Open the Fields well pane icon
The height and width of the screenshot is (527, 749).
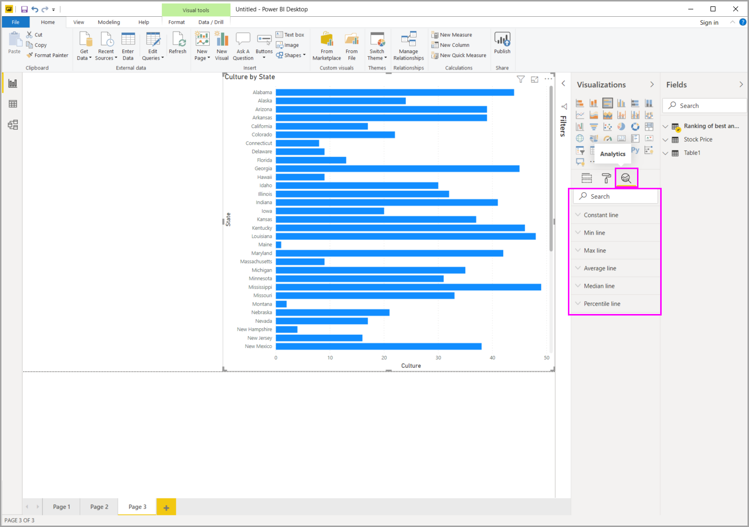click(587, 178)
